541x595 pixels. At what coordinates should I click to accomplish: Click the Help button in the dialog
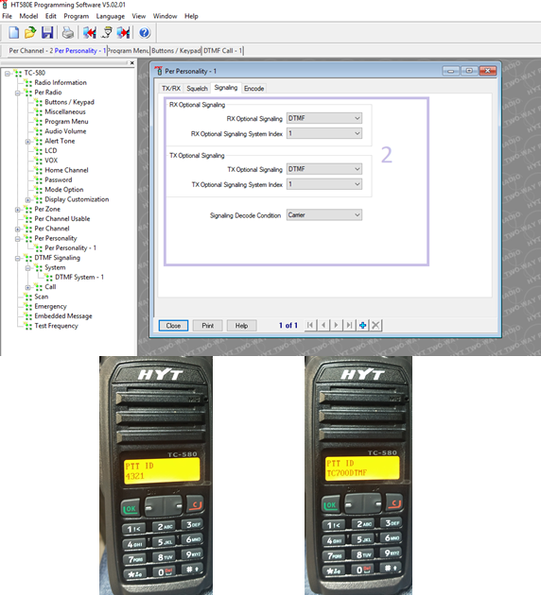pyautogui.click(x=241, y=326)
